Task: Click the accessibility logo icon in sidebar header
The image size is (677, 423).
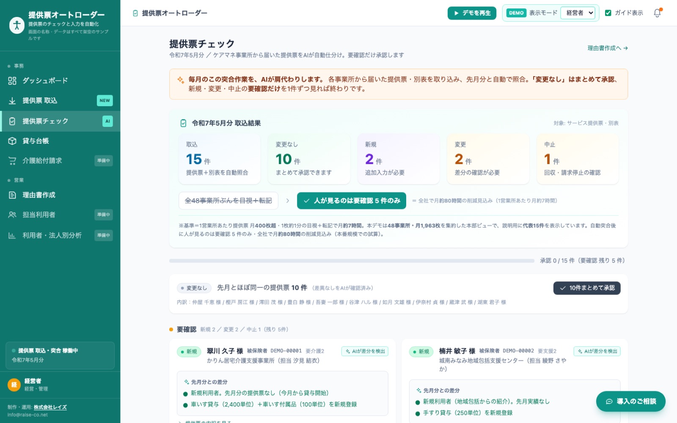Action: point(17,25)
